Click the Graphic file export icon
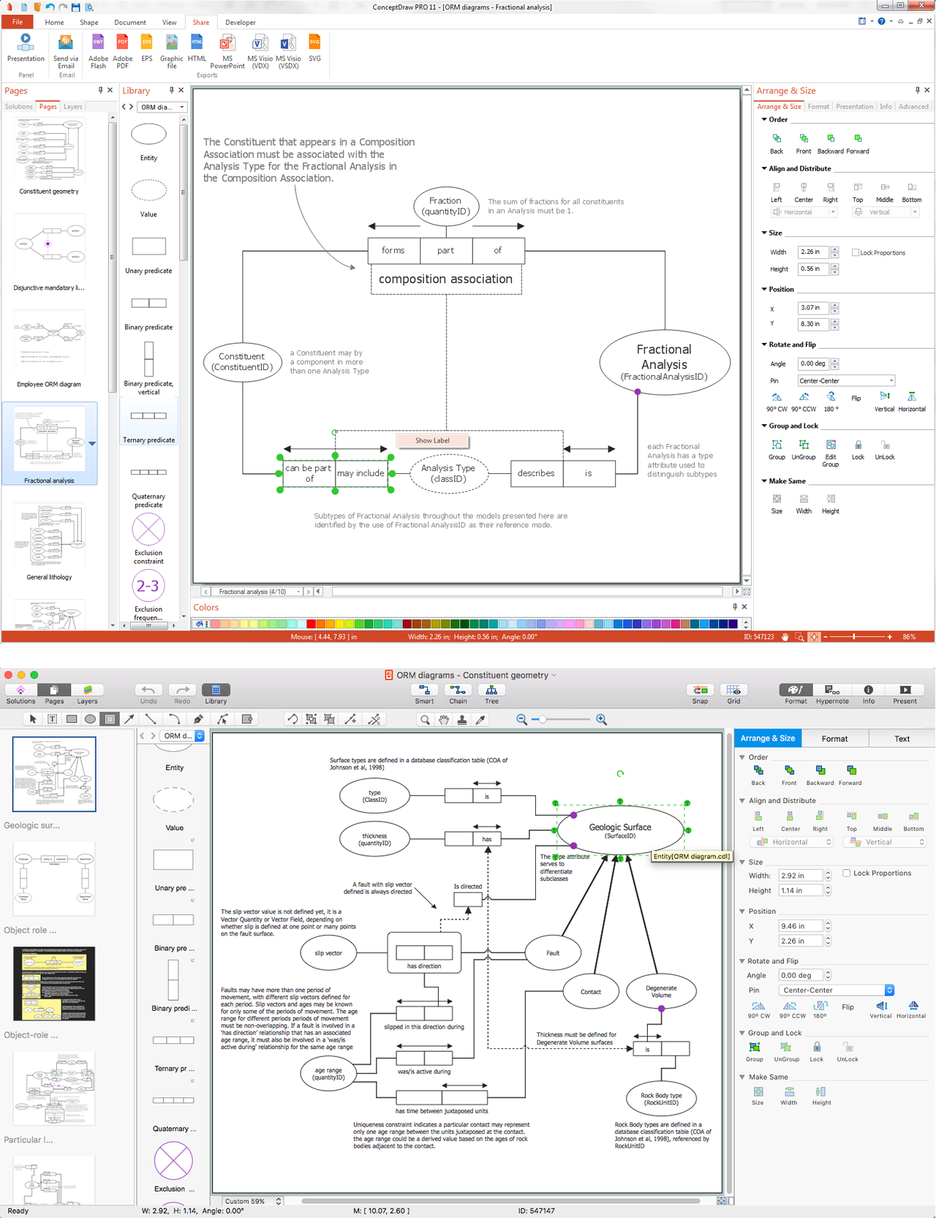The height and width of the screenshot is (1223, 936). point(171,51)
